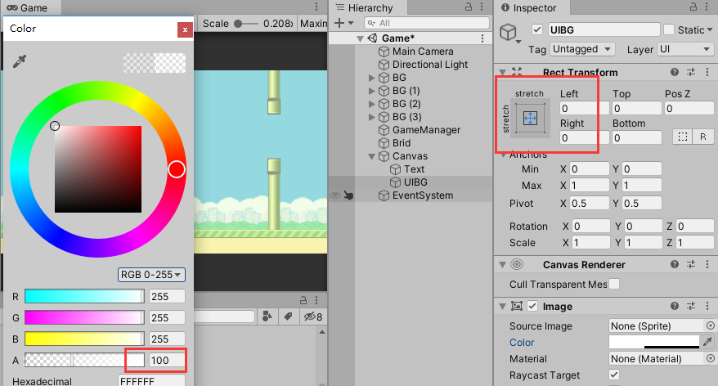Collapse the Canvas object
Image resolution: width=718 pixels, height=386 pixels.
tap(372, 156)
